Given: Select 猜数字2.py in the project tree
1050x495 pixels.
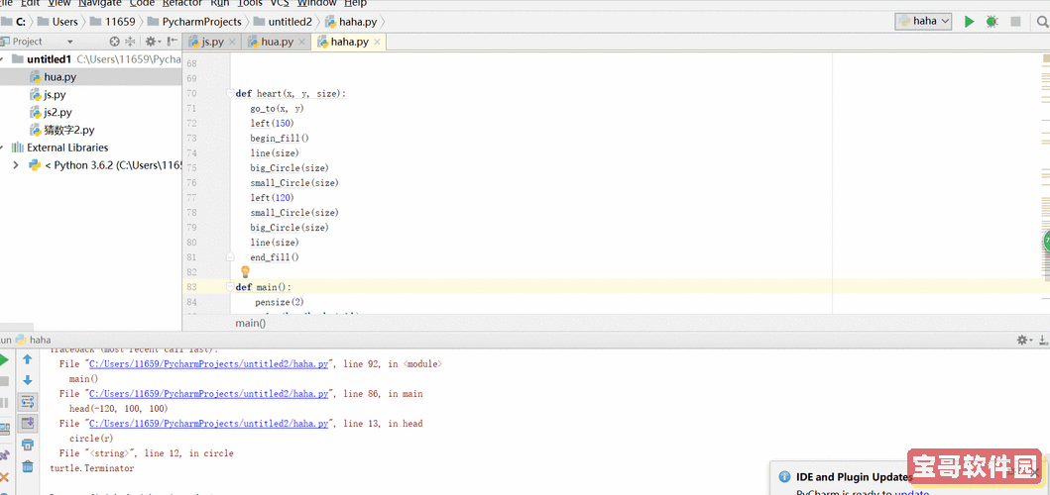Looking at the screenshot, I should pos(90,130).
